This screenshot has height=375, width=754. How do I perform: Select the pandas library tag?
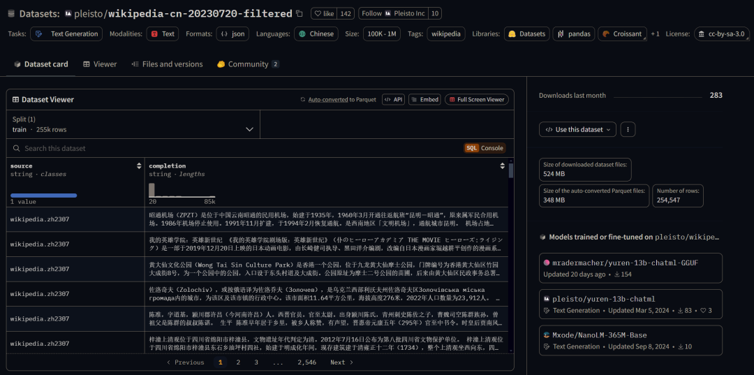click(574, 34)
